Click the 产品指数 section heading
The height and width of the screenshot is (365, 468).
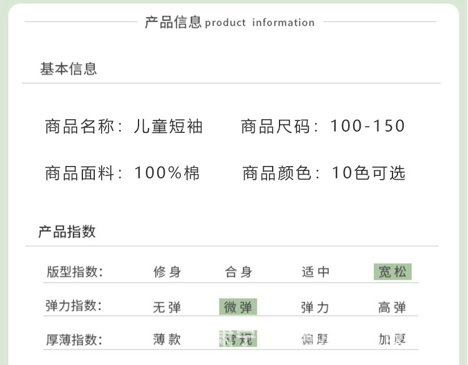coord(67,231)
